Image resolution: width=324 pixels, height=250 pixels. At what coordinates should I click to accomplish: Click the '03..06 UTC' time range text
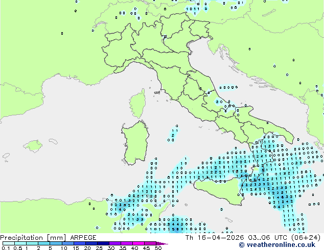(269, 238)
